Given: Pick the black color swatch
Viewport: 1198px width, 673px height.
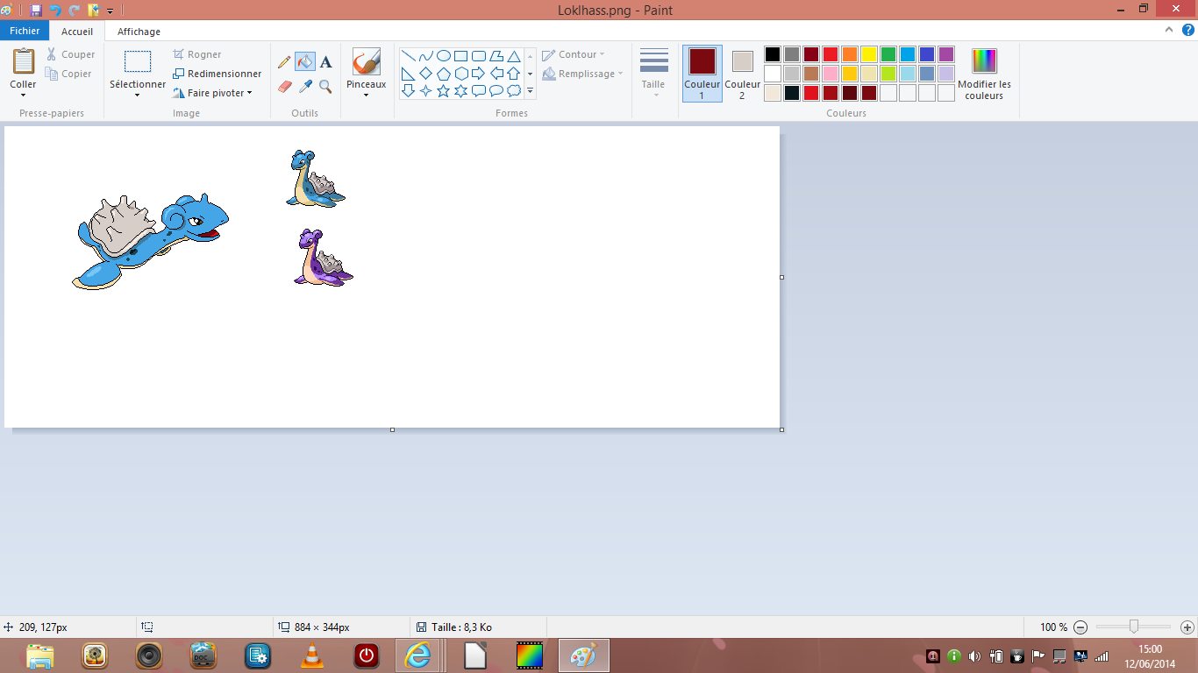Looking at the screenshot, I should [x=773, y=54].
